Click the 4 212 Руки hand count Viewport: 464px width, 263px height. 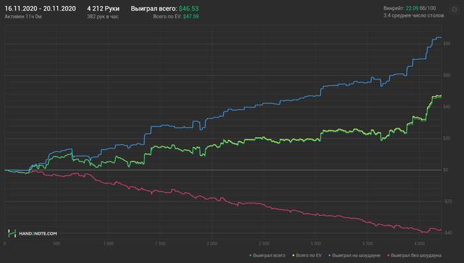pos(103,9)
